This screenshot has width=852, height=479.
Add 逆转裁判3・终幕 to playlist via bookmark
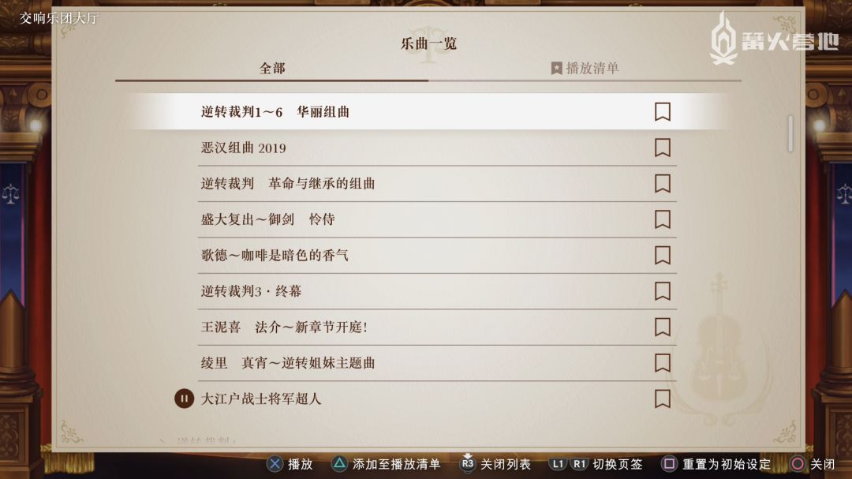tap(663, 291)
